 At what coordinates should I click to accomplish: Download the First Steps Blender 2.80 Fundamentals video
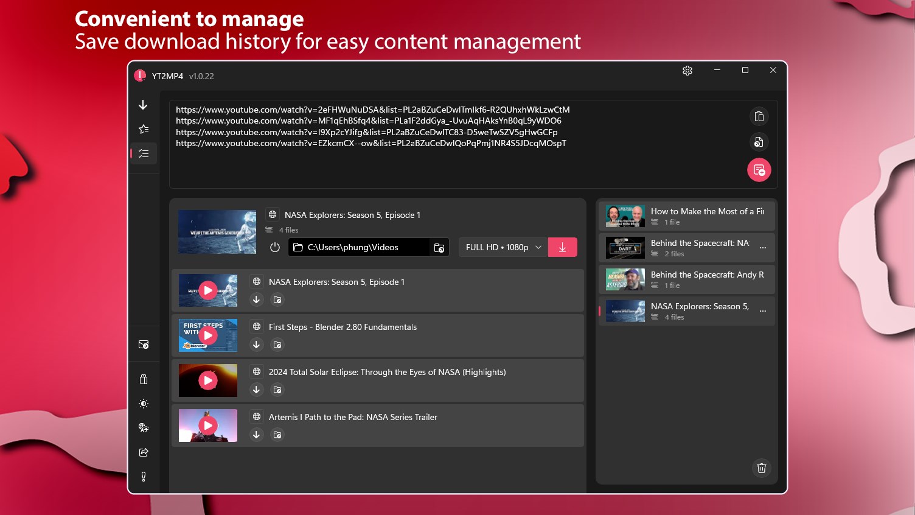tap(257, 345)
